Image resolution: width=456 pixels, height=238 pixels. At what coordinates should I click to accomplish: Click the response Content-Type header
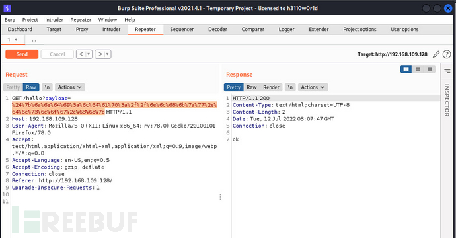click(x=291, y=105)
